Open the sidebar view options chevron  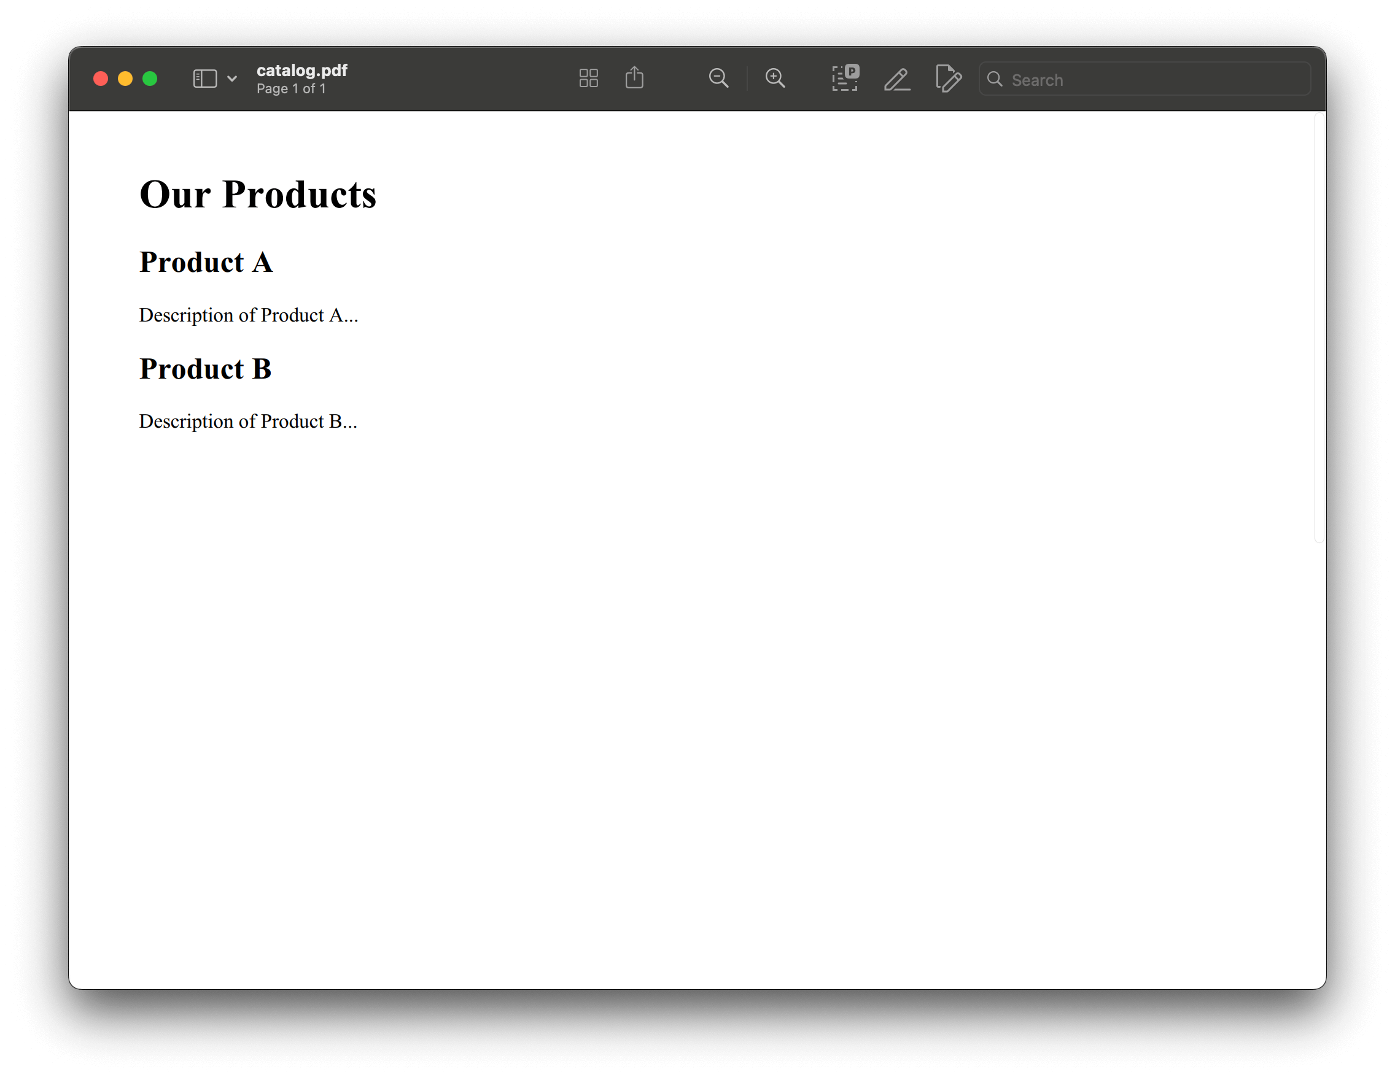[x=233, y=78]
